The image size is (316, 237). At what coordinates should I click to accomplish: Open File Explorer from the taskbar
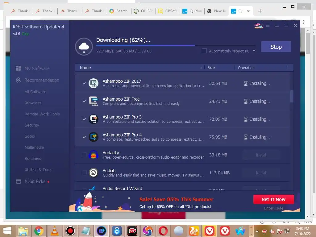23,231
